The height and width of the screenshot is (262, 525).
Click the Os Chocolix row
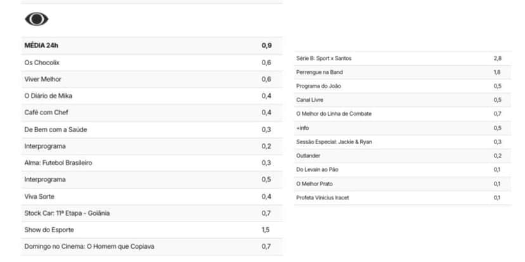(x=152, y=63)
